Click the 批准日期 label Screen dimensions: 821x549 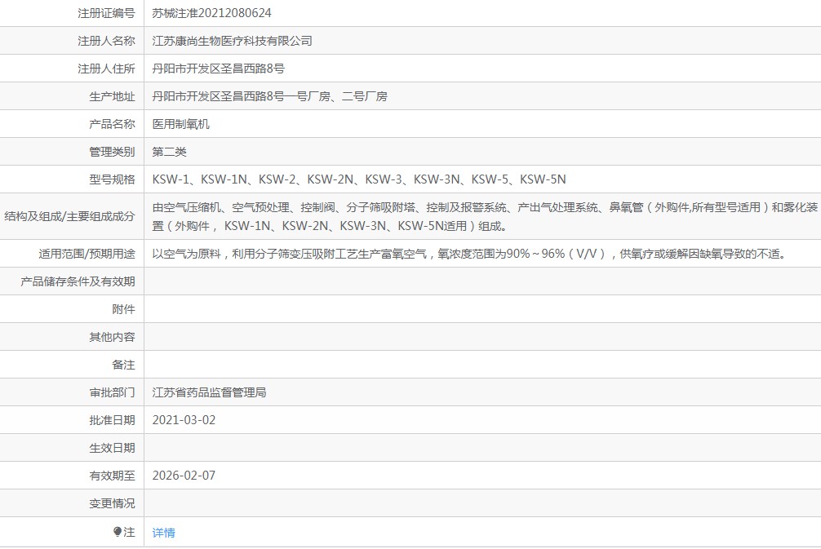[112, 420]
